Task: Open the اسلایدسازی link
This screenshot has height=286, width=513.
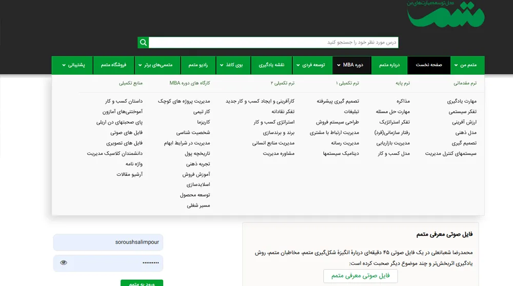Action: pyautogui.click(x=198, y=185)
